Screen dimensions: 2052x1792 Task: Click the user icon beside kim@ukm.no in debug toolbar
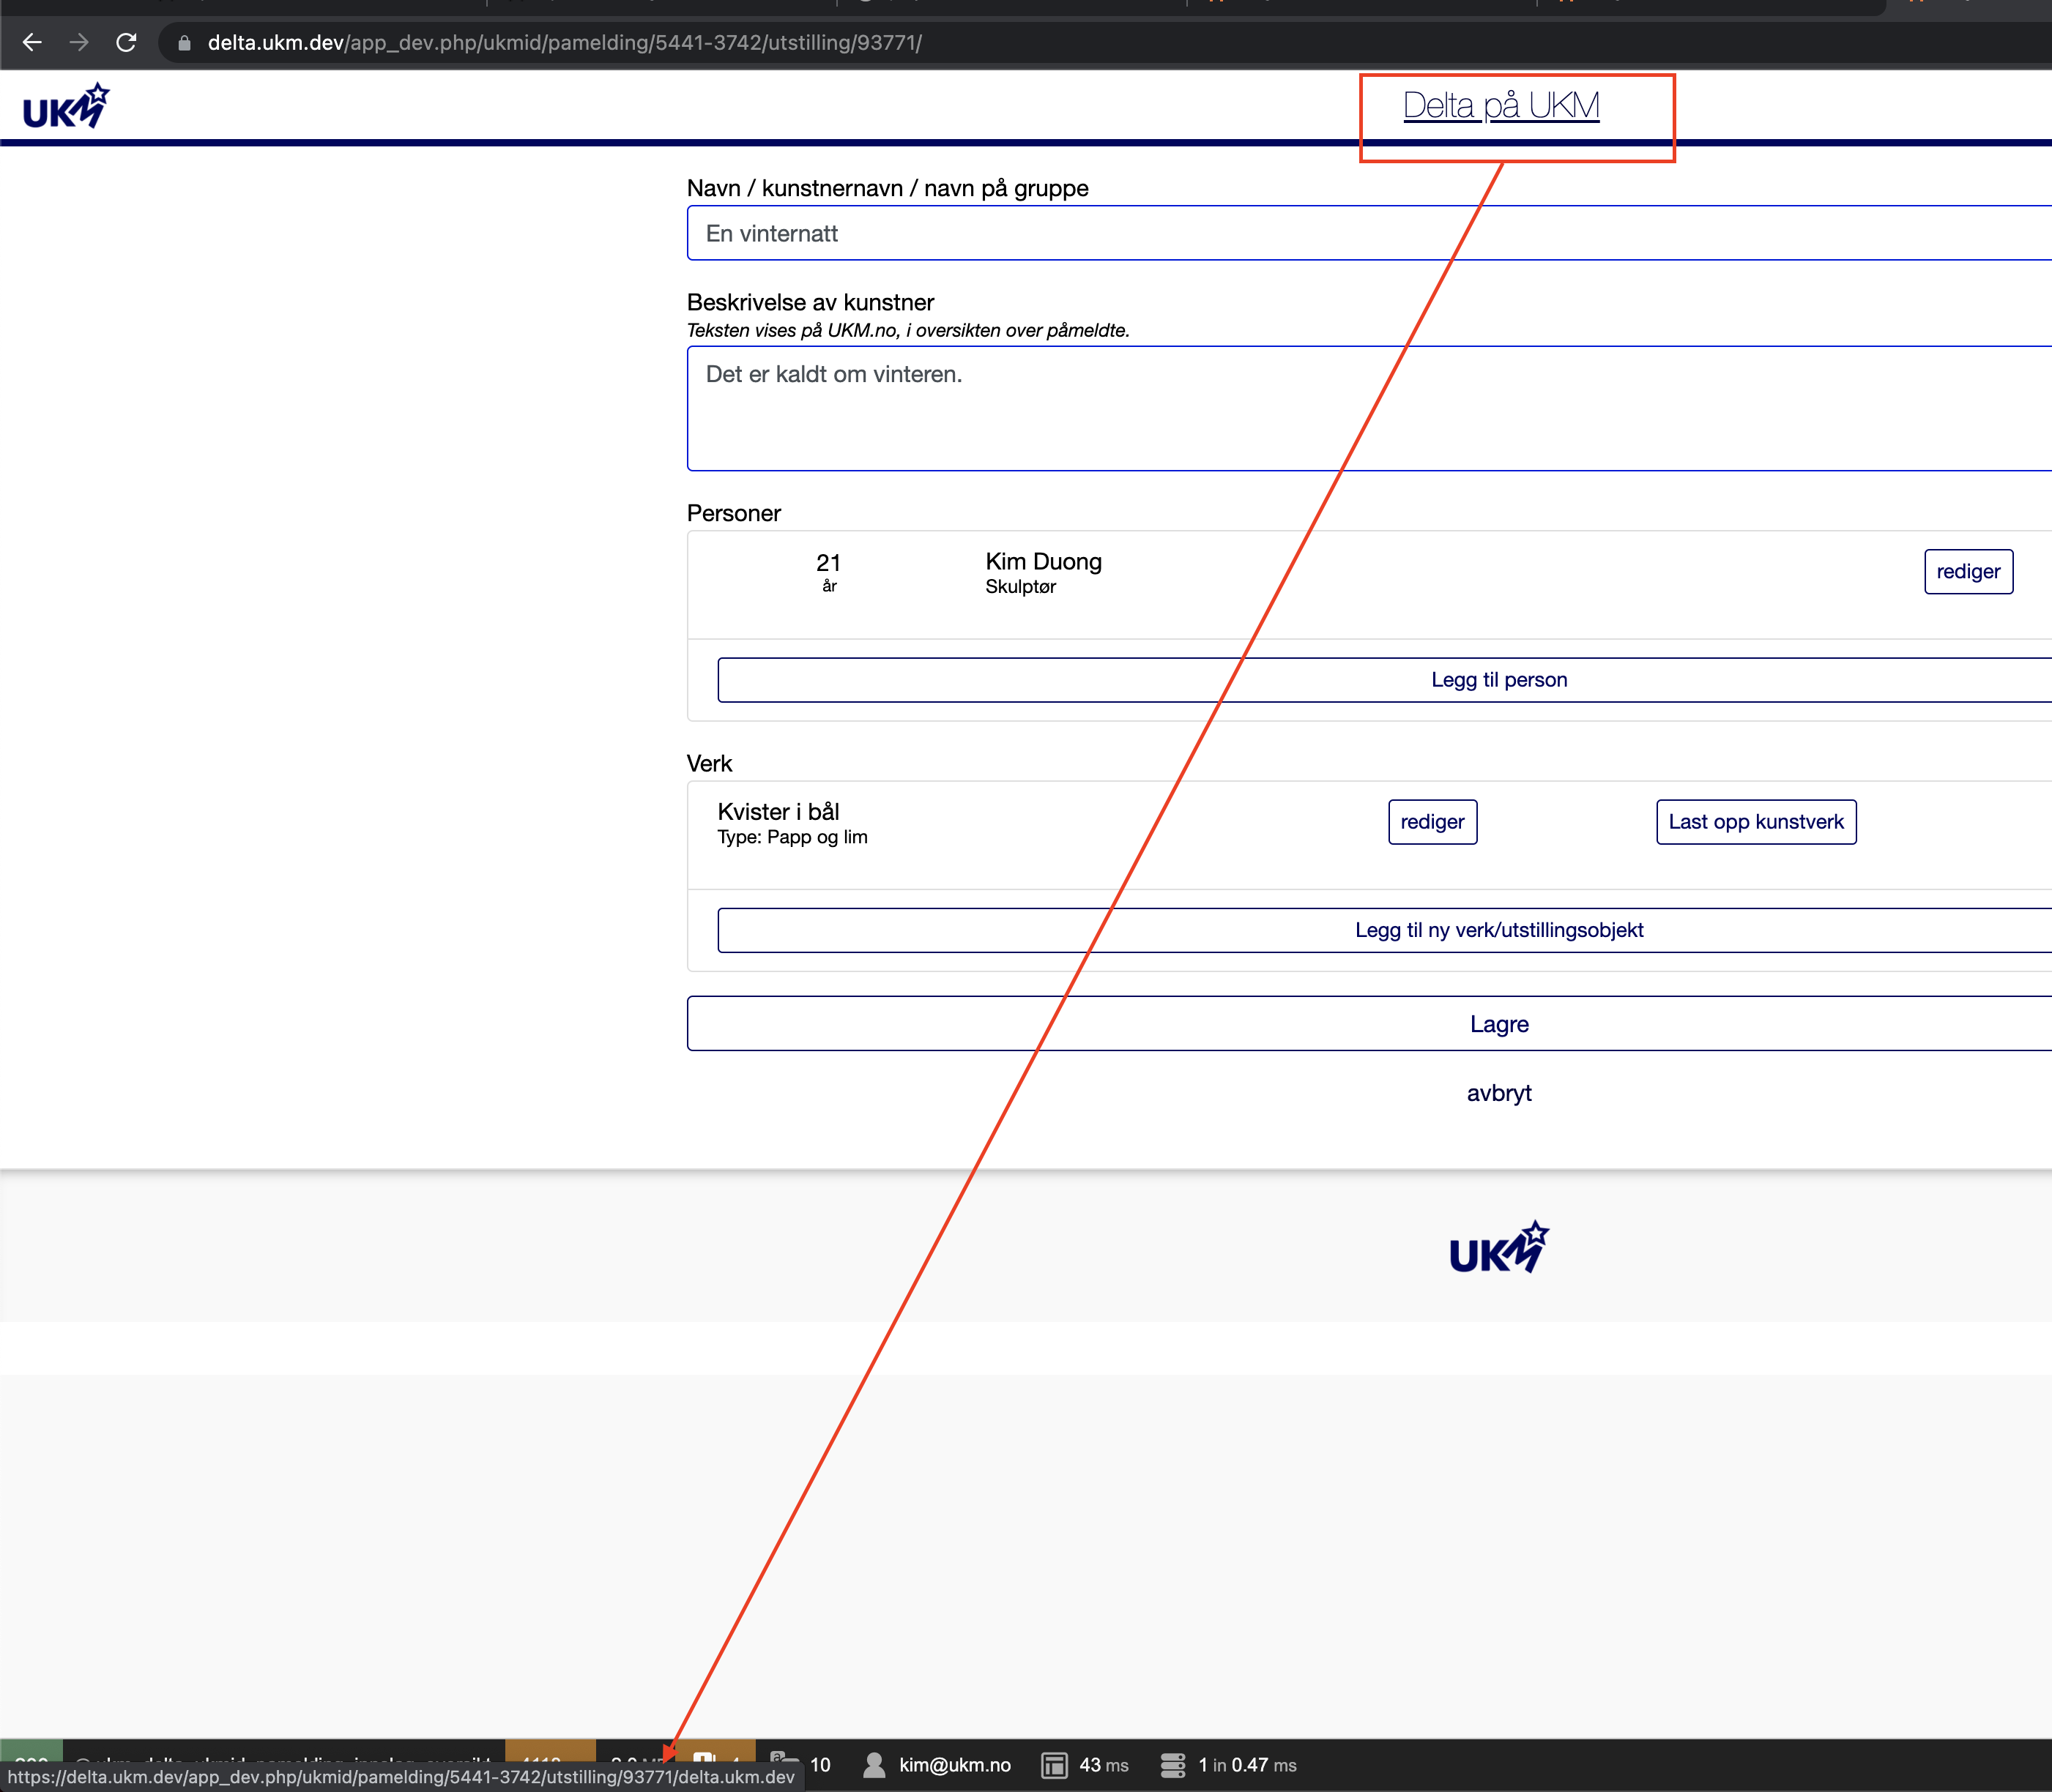(x=874, y=1764)
